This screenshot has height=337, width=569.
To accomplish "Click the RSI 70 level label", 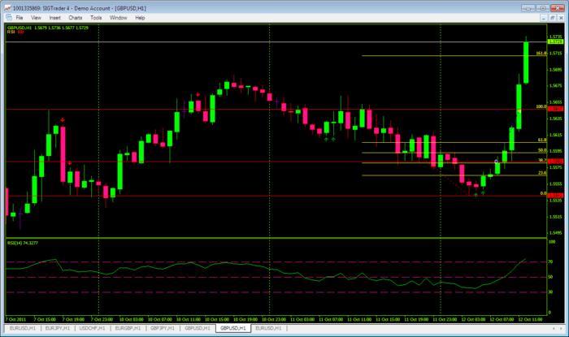I will (550, 261).
